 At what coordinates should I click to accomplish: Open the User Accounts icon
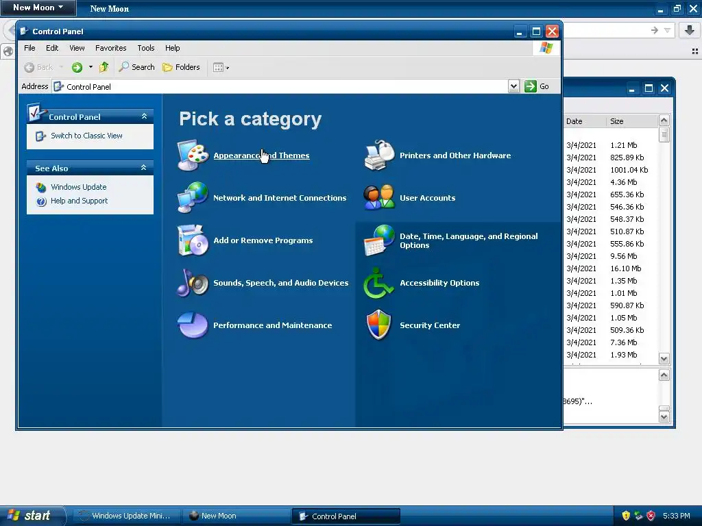[379, 197]
